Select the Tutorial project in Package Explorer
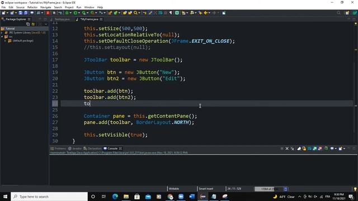The image size is (358, 201). [x=10, y=28]
